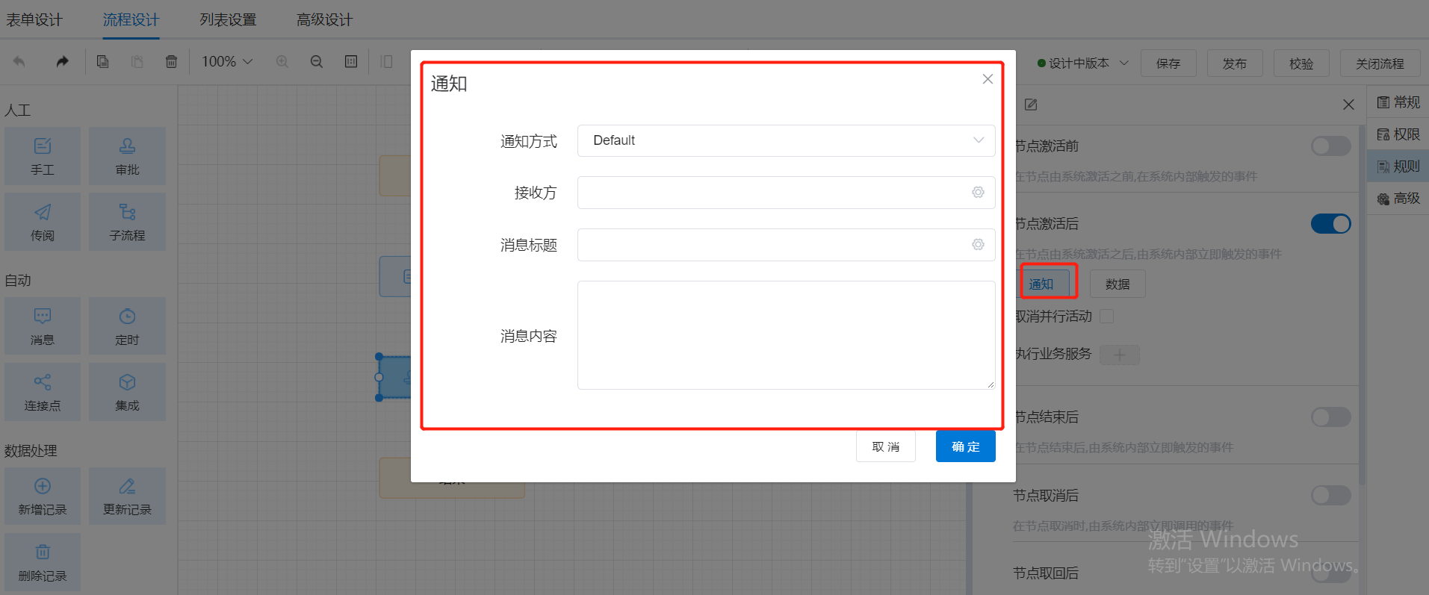The height and width of the screenshot is (595, 1429).
Task: Select the 删除记录 delete record tool
Action: point(43,562)
